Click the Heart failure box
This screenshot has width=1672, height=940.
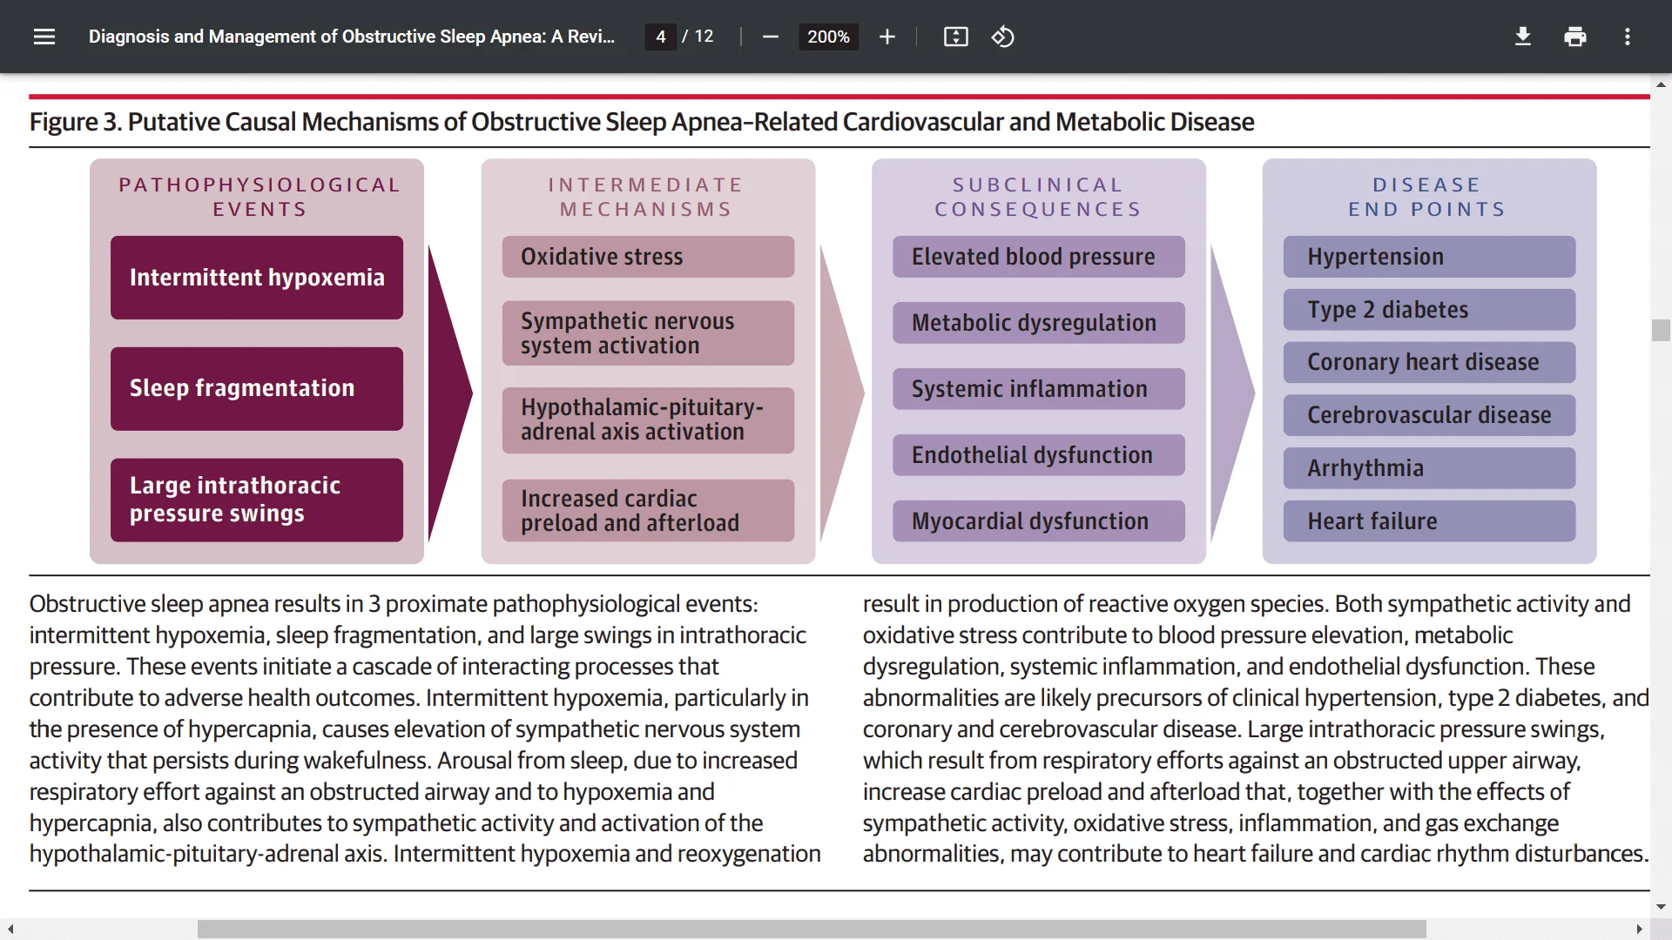pos(1429,521)
